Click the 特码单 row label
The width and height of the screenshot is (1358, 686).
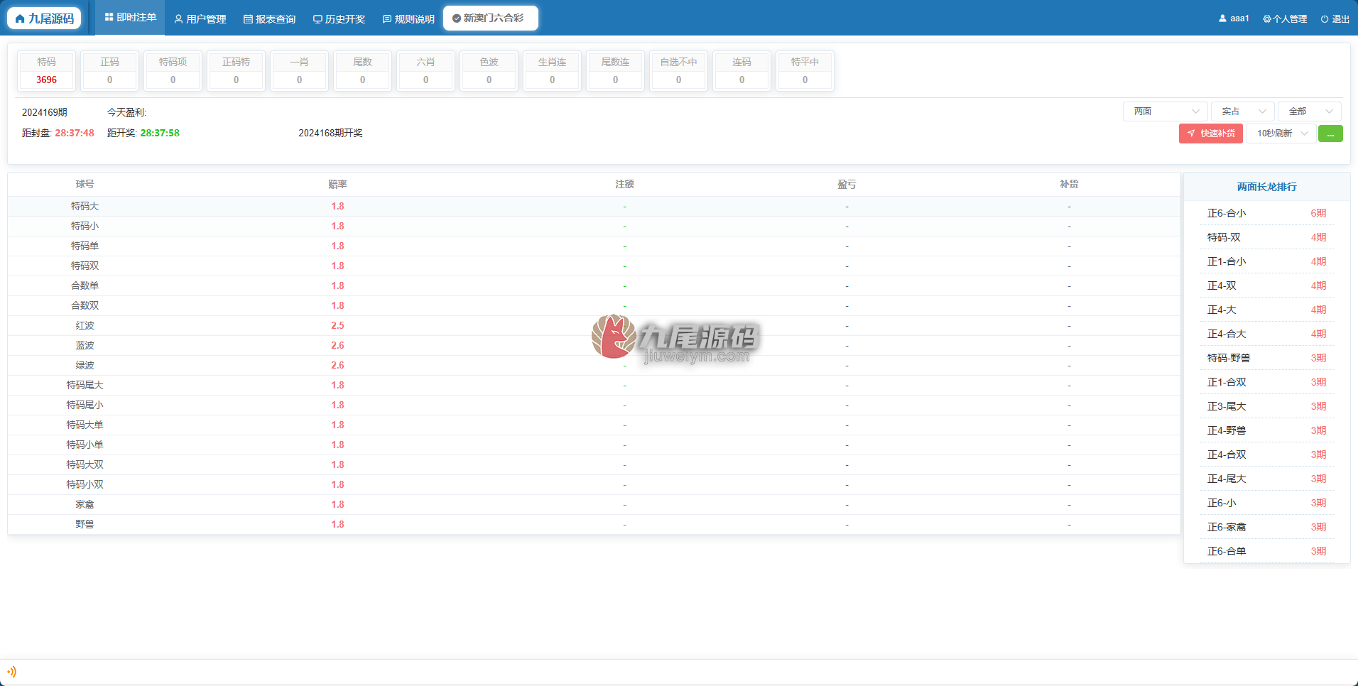pos(85,246)
